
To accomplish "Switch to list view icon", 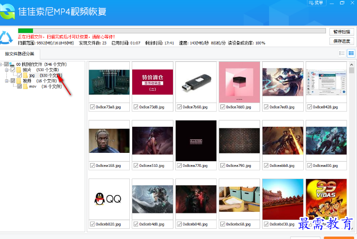I will tap(342, 53).
